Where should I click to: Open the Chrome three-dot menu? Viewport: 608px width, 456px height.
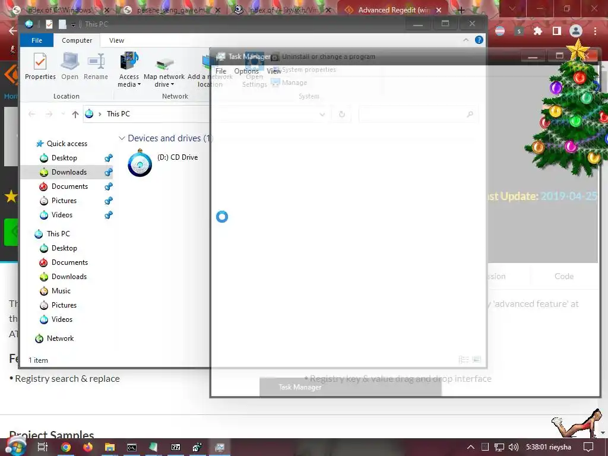click(595, 31)
